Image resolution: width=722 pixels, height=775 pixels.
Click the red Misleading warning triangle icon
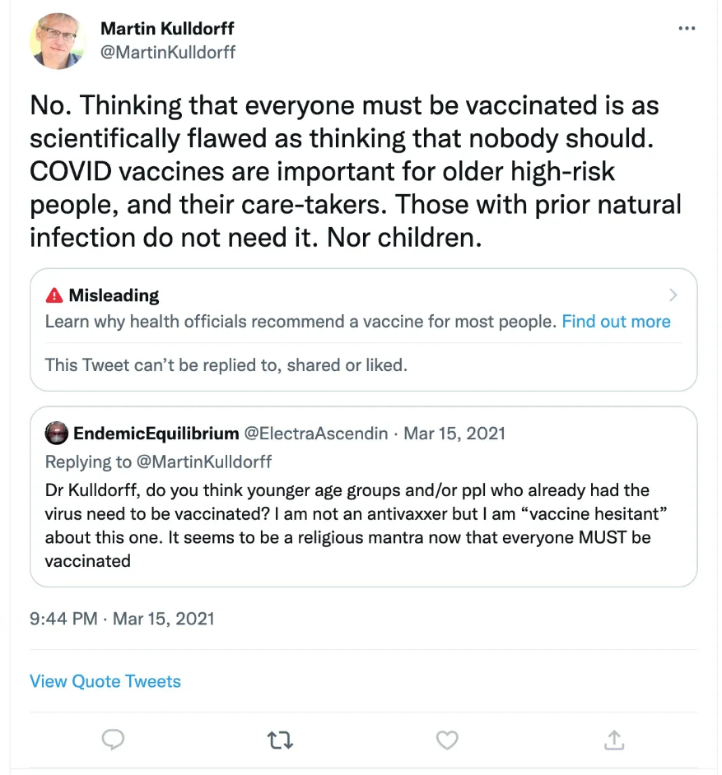(x=54, y=295)
